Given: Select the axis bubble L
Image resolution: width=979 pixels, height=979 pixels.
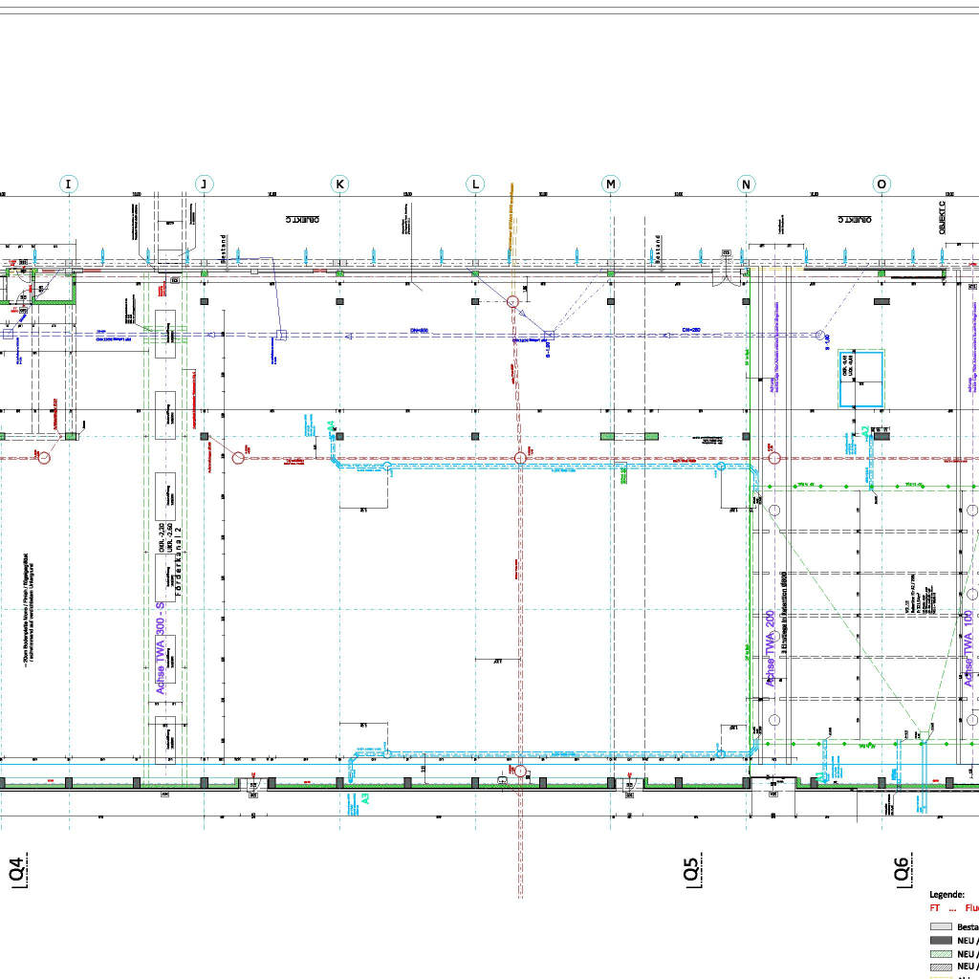Looking at the screenshot, I should click(475, 185).
